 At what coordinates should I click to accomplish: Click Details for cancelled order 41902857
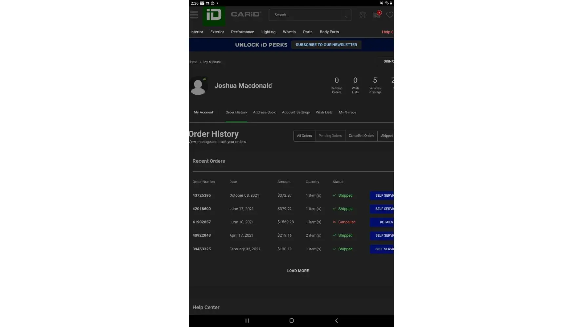(382, 222)
